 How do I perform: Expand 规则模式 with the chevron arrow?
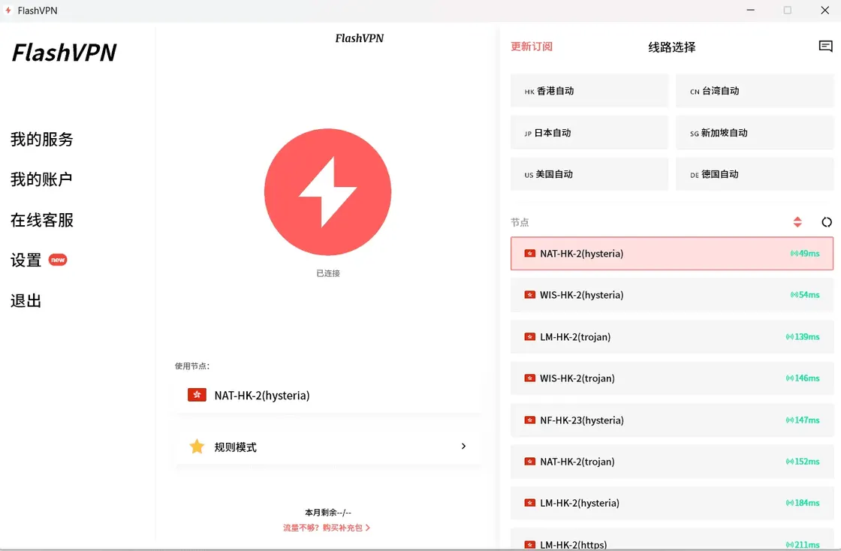click(x=463, y=446)
